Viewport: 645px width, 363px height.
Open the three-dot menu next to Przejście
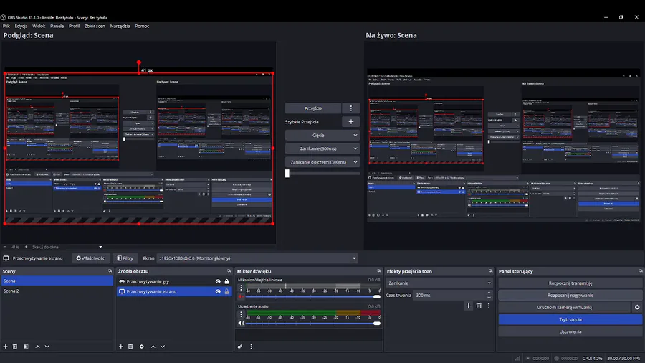(351, 108)
